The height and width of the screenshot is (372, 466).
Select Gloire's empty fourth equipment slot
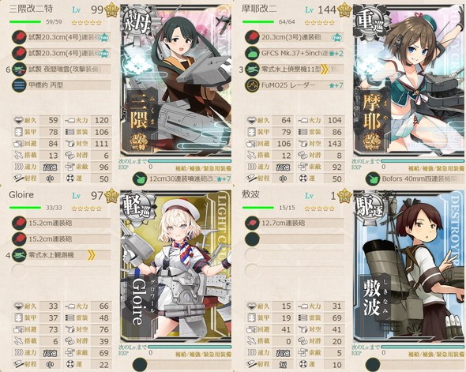coord(62,271)
